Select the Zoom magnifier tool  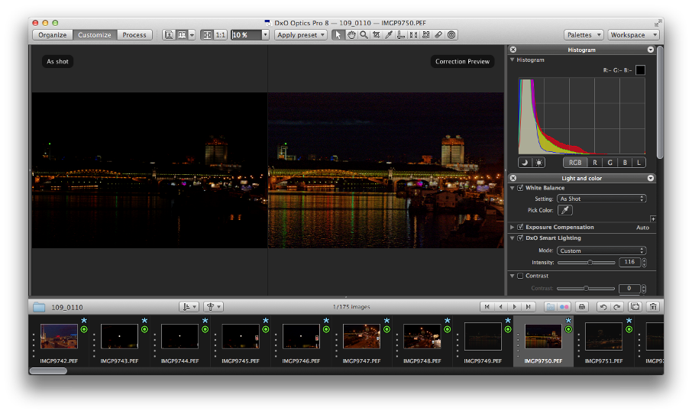(x=364, y=35)
